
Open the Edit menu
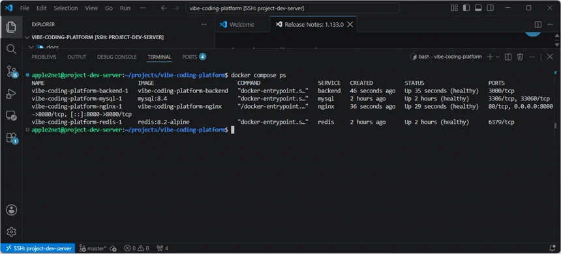pyautogui.click(x=42, y=8)
